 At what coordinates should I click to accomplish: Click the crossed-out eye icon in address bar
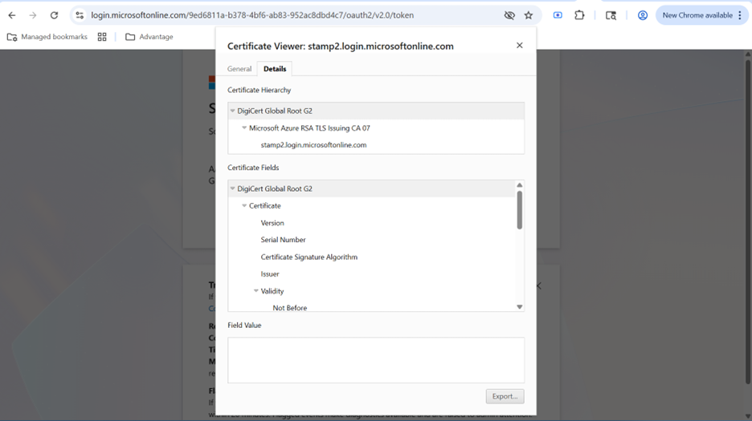(509, 15)
